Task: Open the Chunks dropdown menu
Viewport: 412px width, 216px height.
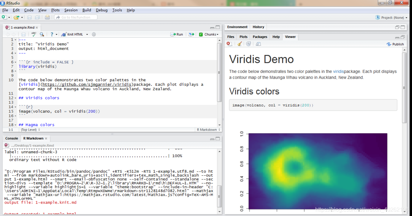Action: coord(208,34)
